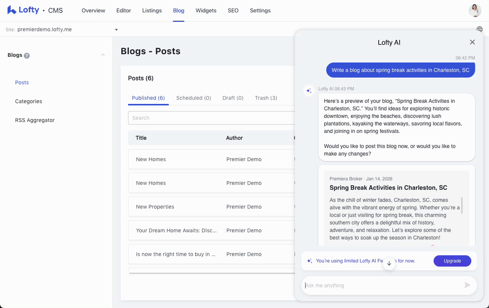The width and height of the screenshot is (489, 308).
Task: Close the Lofty AI chat panel
Action: click(472, 42)
